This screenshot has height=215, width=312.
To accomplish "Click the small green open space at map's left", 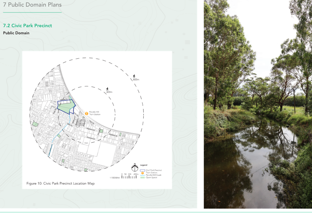I will click(x=35, y=124).
